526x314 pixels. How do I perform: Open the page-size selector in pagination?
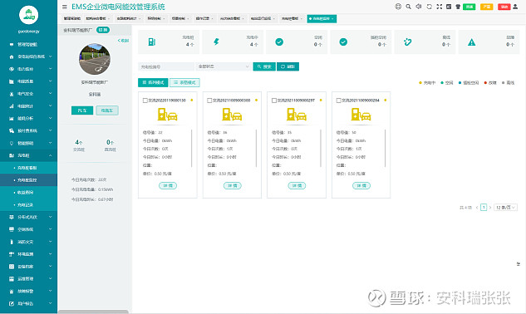pyautogui.click(x=505, y=208)
